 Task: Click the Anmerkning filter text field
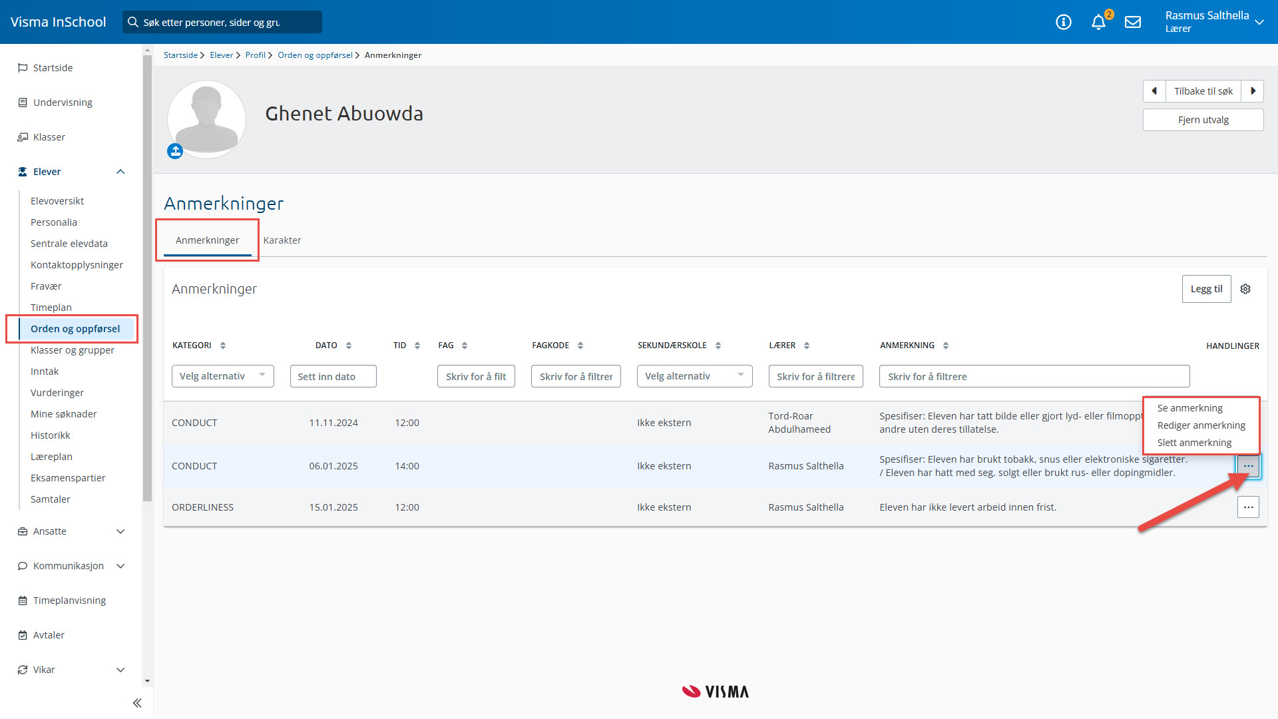pyautogui.click(x=1034, y=376)
